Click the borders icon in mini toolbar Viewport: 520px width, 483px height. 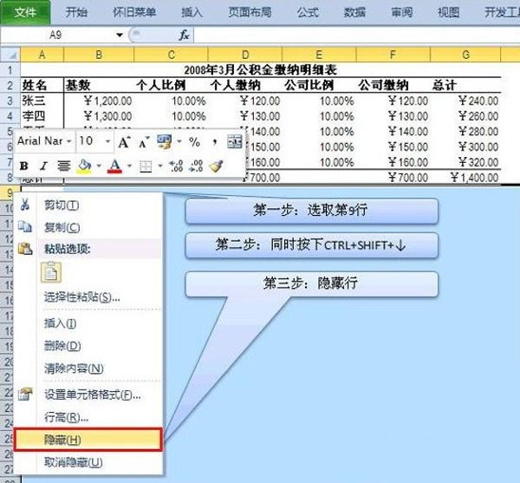point(146,166)
